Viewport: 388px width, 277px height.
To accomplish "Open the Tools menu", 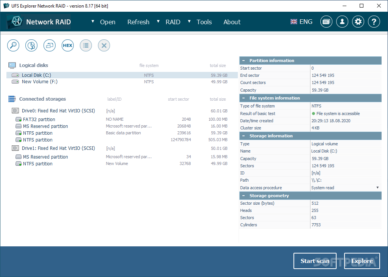I will tap(204, 22).
